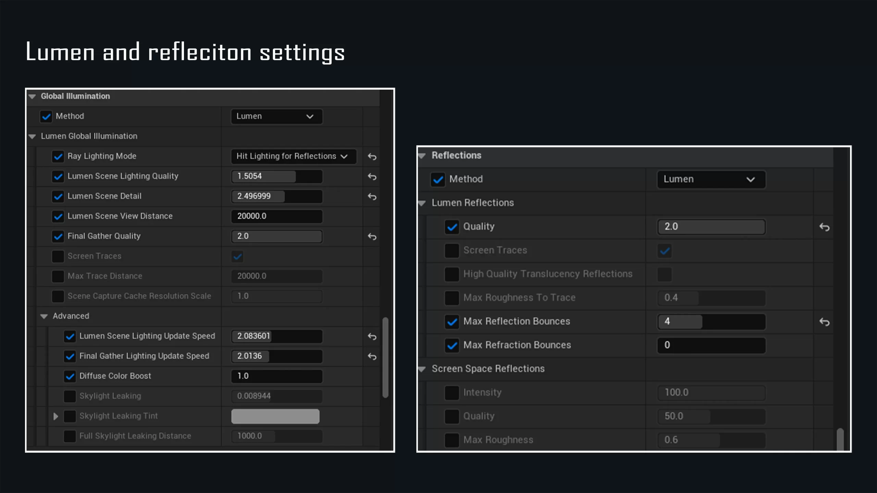Disable the Lumen Scene Detail override
The width and height of the screenshot is (877, 493).
(x=58, y=197)
